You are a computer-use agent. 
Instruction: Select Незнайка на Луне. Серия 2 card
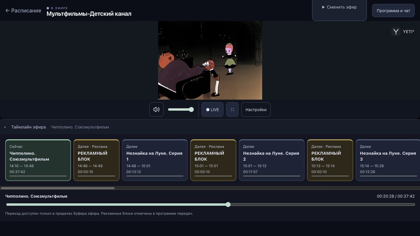272,160
